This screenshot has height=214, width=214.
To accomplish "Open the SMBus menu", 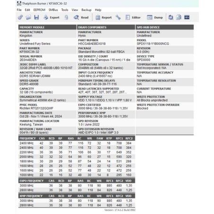I will click(53, 10).
